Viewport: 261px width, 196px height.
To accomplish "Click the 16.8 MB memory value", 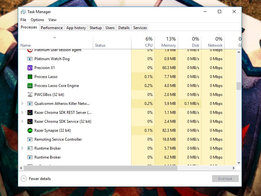I will 169,139.
